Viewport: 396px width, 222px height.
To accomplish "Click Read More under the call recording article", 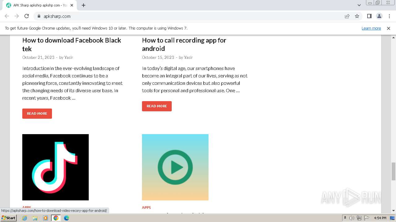I will 157,106.
